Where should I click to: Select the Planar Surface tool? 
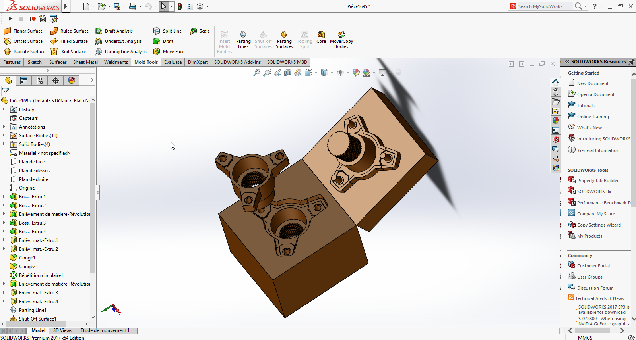23,31
